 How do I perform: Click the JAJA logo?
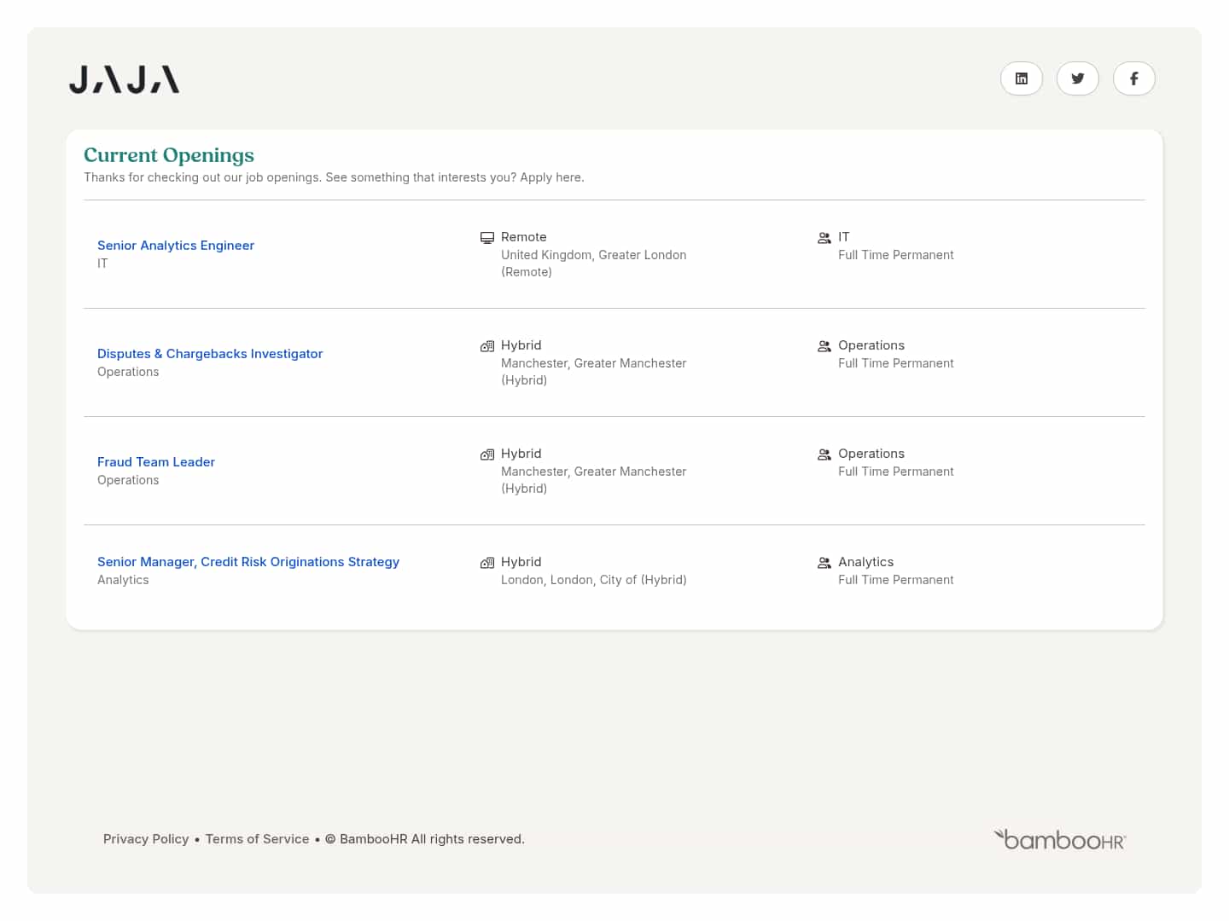(125, 79)
